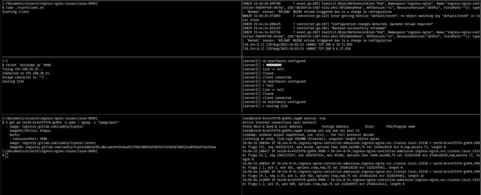This screenshot has width=481, height=195.
Task: Click '[server][] < testing 1234' line
Action: (x=265, y=106)
